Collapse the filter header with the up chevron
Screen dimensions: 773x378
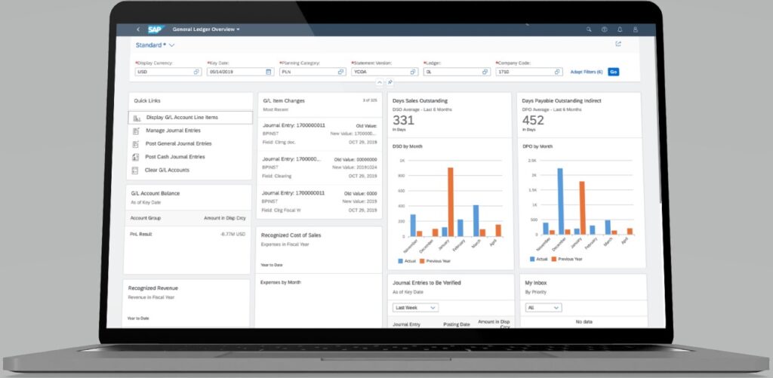(x=380, y=82)
